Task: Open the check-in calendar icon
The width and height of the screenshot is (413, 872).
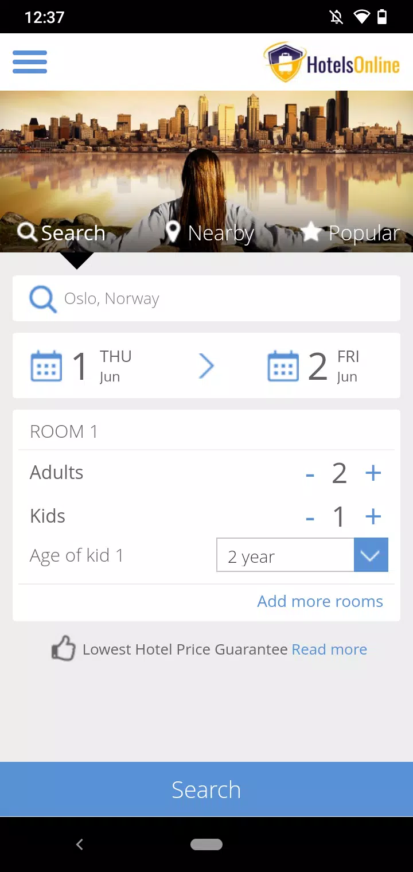Action: (x=46, y=366)
